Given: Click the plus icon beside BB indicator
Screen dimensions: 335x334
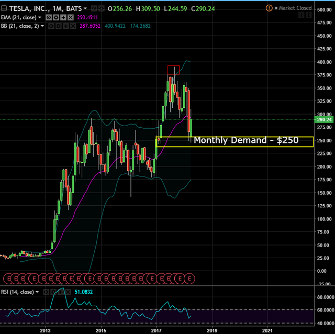Looking at the screenshot, I should 66,26.
